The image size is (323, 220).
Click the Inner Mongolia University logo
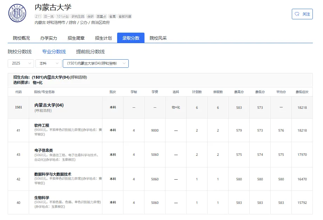click(17, 13)
